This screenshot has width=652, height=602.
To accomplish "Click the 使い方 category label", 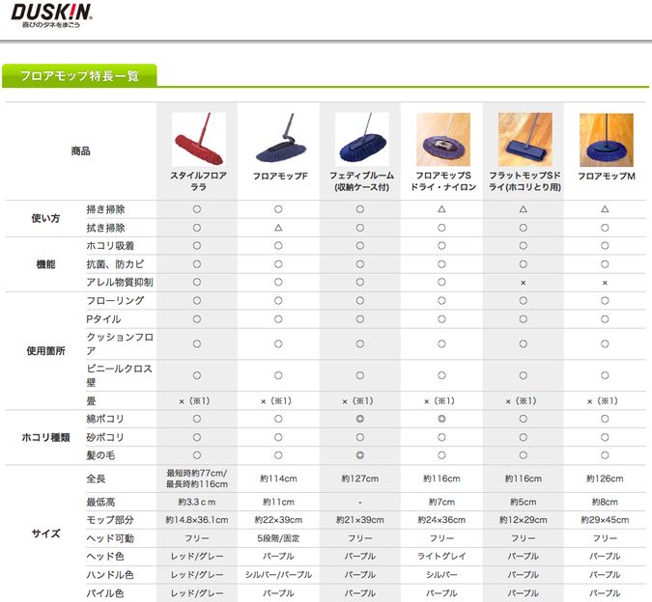I will [x=45, y=218].
